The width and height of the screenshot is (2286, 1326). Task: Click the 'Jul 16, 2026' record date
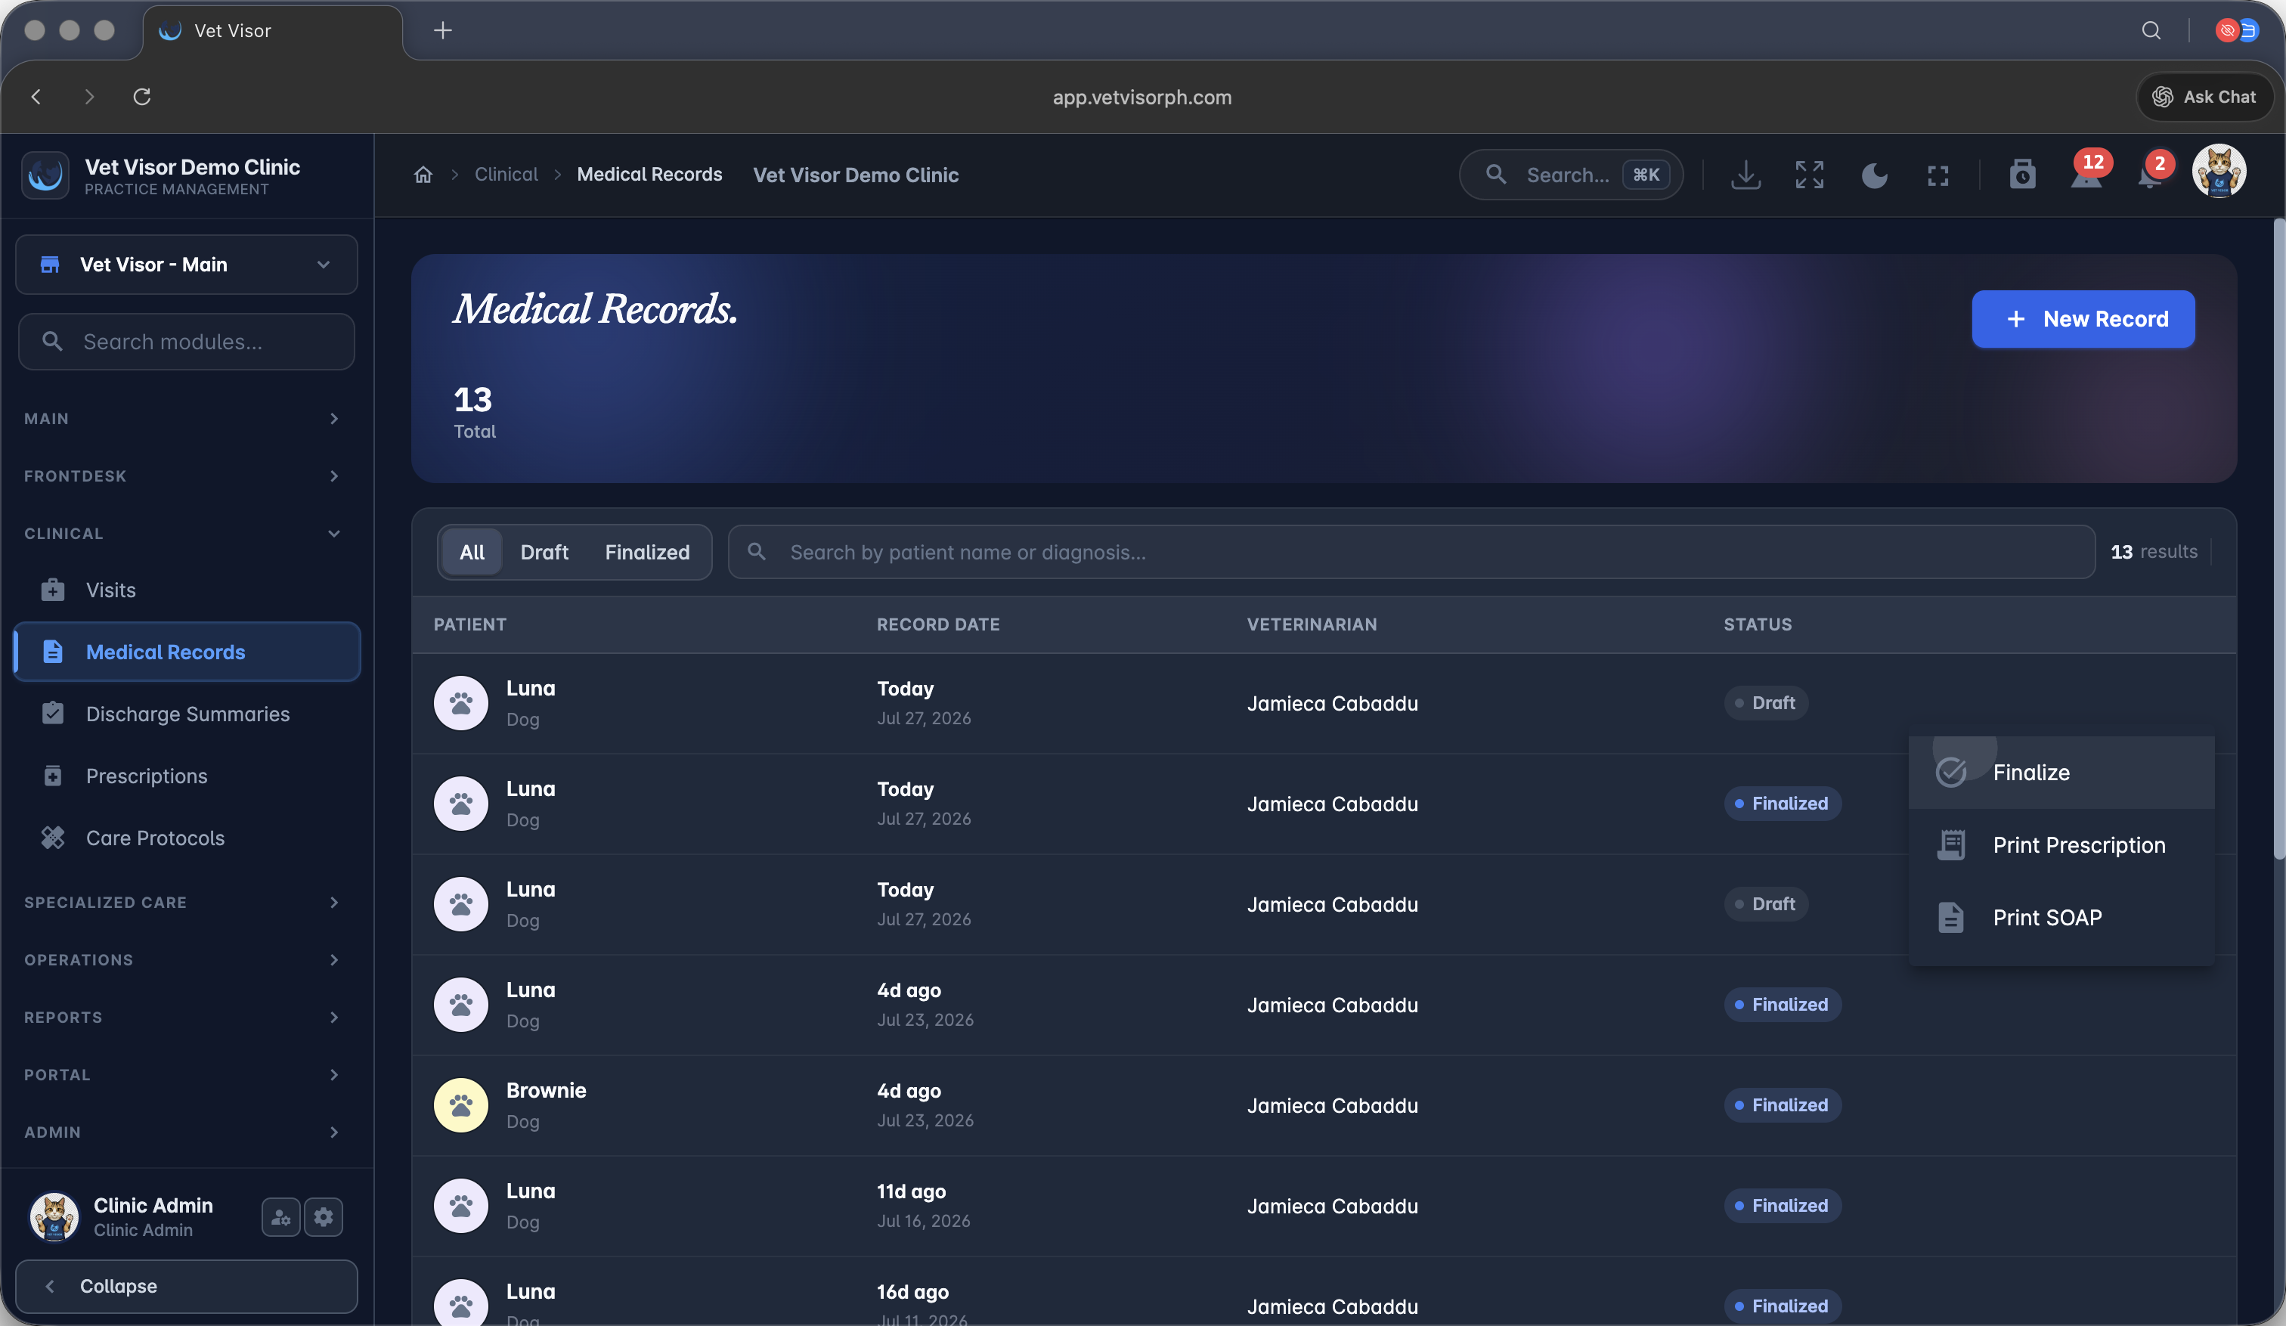[924, 1221]
